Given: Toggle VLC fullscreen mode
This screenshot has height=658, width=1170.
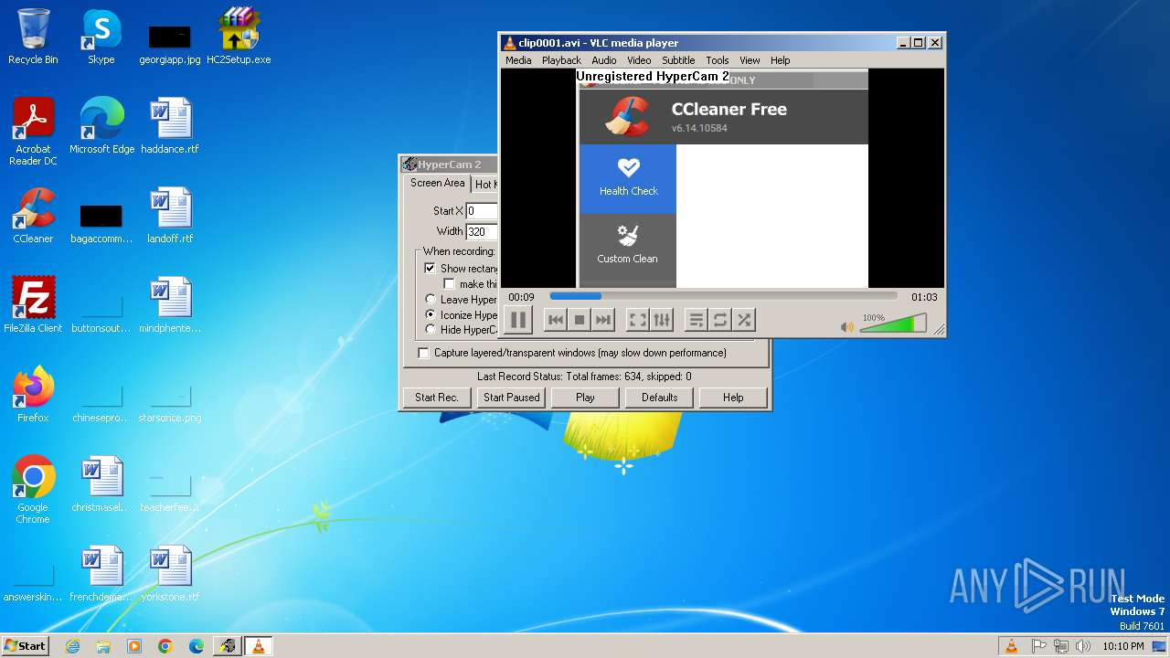Looking at the screenshot, I should (x=638, y=320).
